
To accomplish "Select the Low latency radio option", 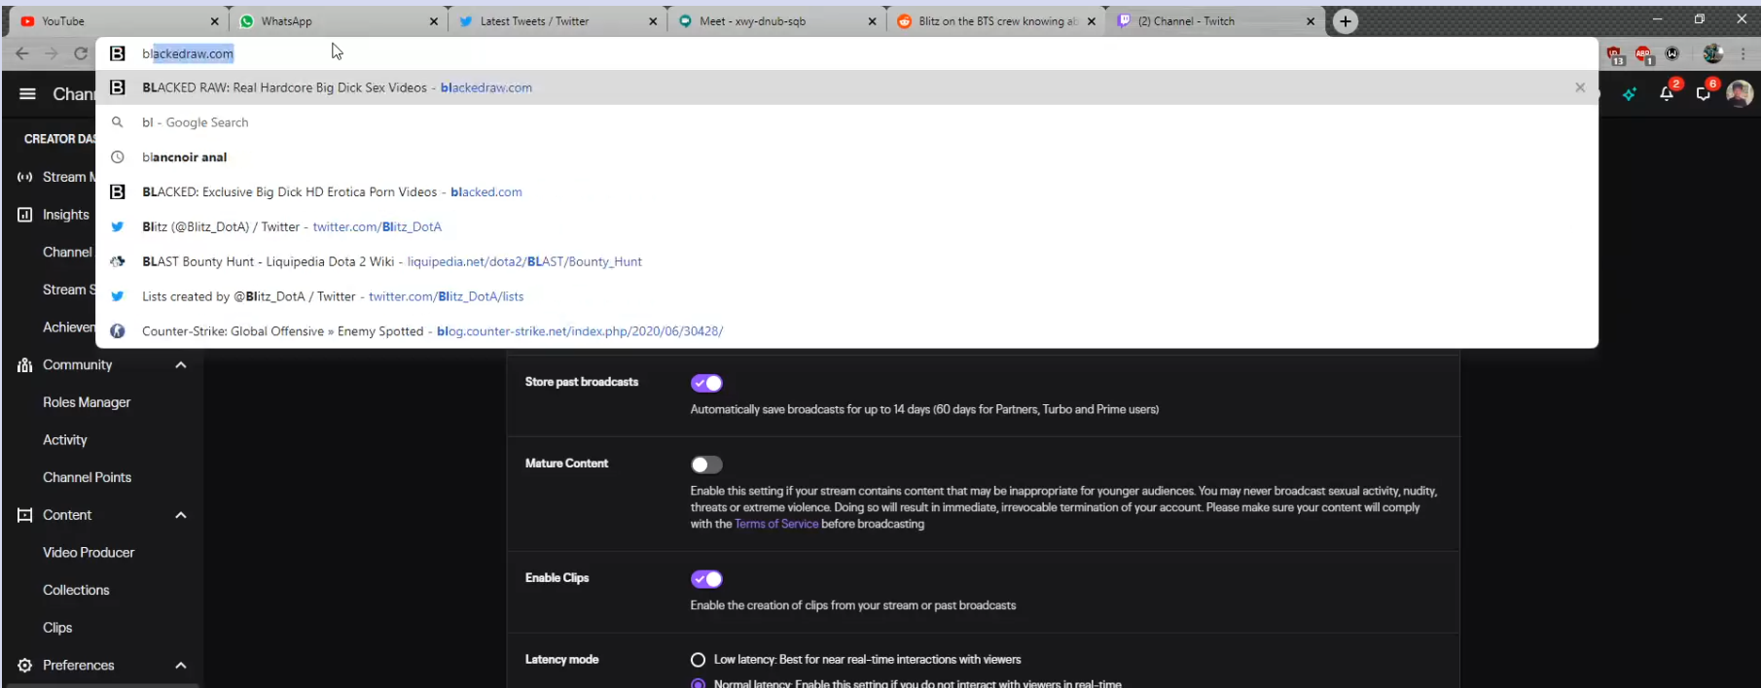I will (698, 660).
